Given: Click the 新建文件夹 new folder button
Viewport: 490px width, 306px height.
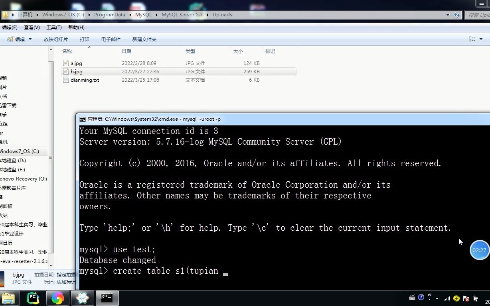Looking at the screenshot, I should click(144, 39).
